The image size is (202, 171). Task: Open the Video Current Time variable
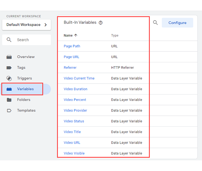79,78
